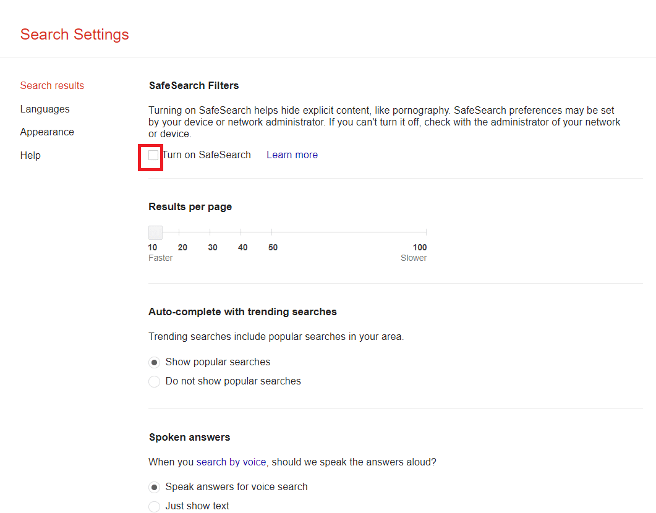This screenshot has height=513, width=656.
Task: Click Auto-complete with trending searches heading
Action: (242, 312)
